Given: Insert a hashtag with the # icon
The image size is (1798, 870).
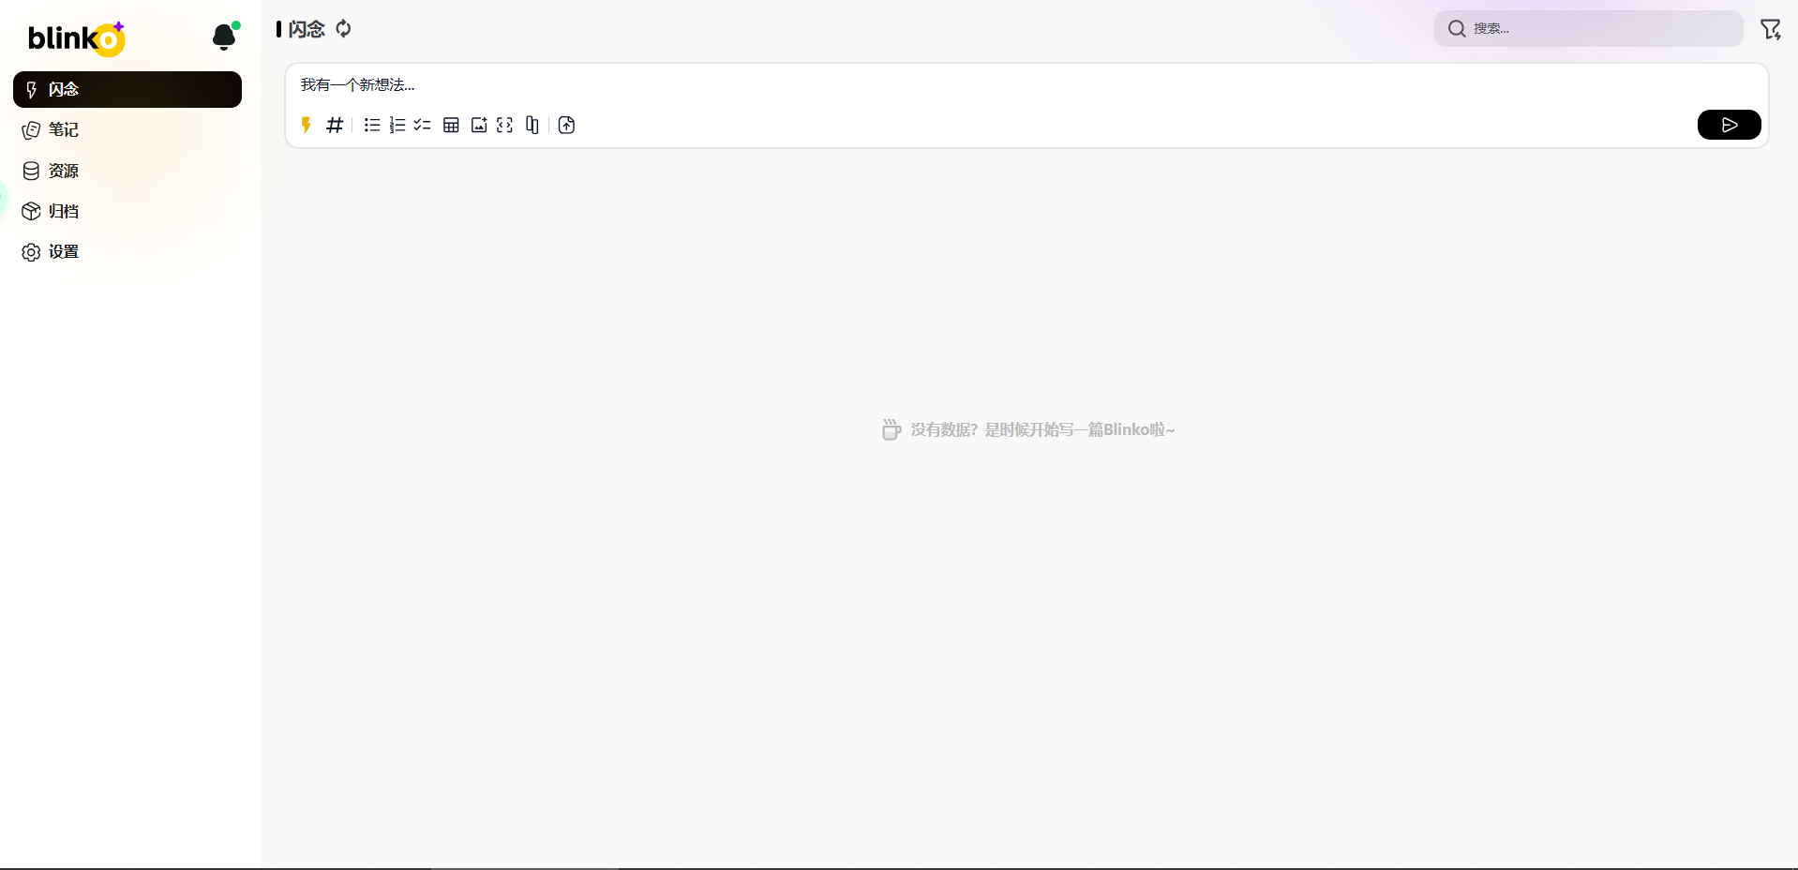Looking at the screenshot, I should tap(335, 125).
